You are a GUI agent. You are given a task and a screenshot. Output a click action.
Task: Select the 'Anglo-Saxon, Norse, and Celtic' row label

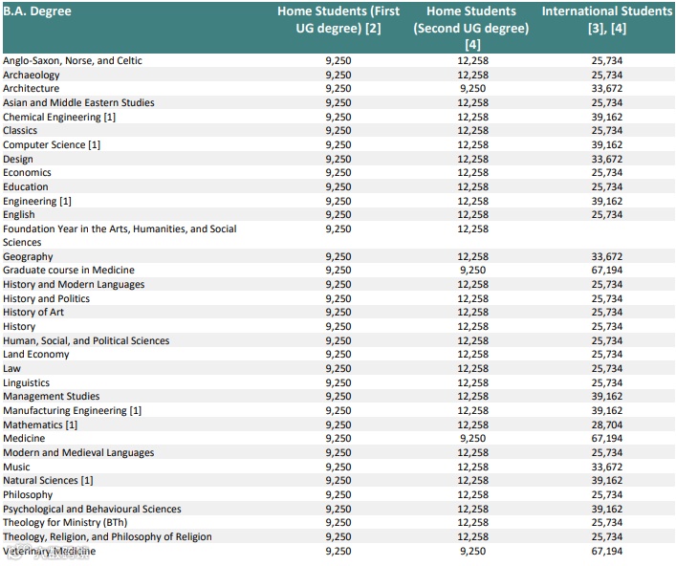(73, 61)
